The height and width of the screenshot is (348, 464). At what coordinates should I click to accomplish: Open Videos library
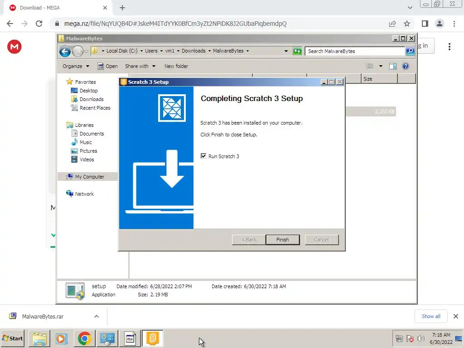[87, 159]
